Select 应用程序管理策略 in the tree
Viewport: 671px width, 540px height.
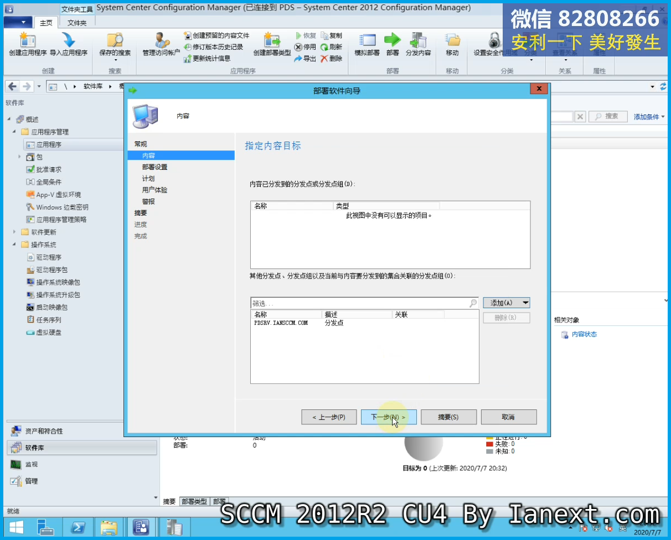(61, 220)
